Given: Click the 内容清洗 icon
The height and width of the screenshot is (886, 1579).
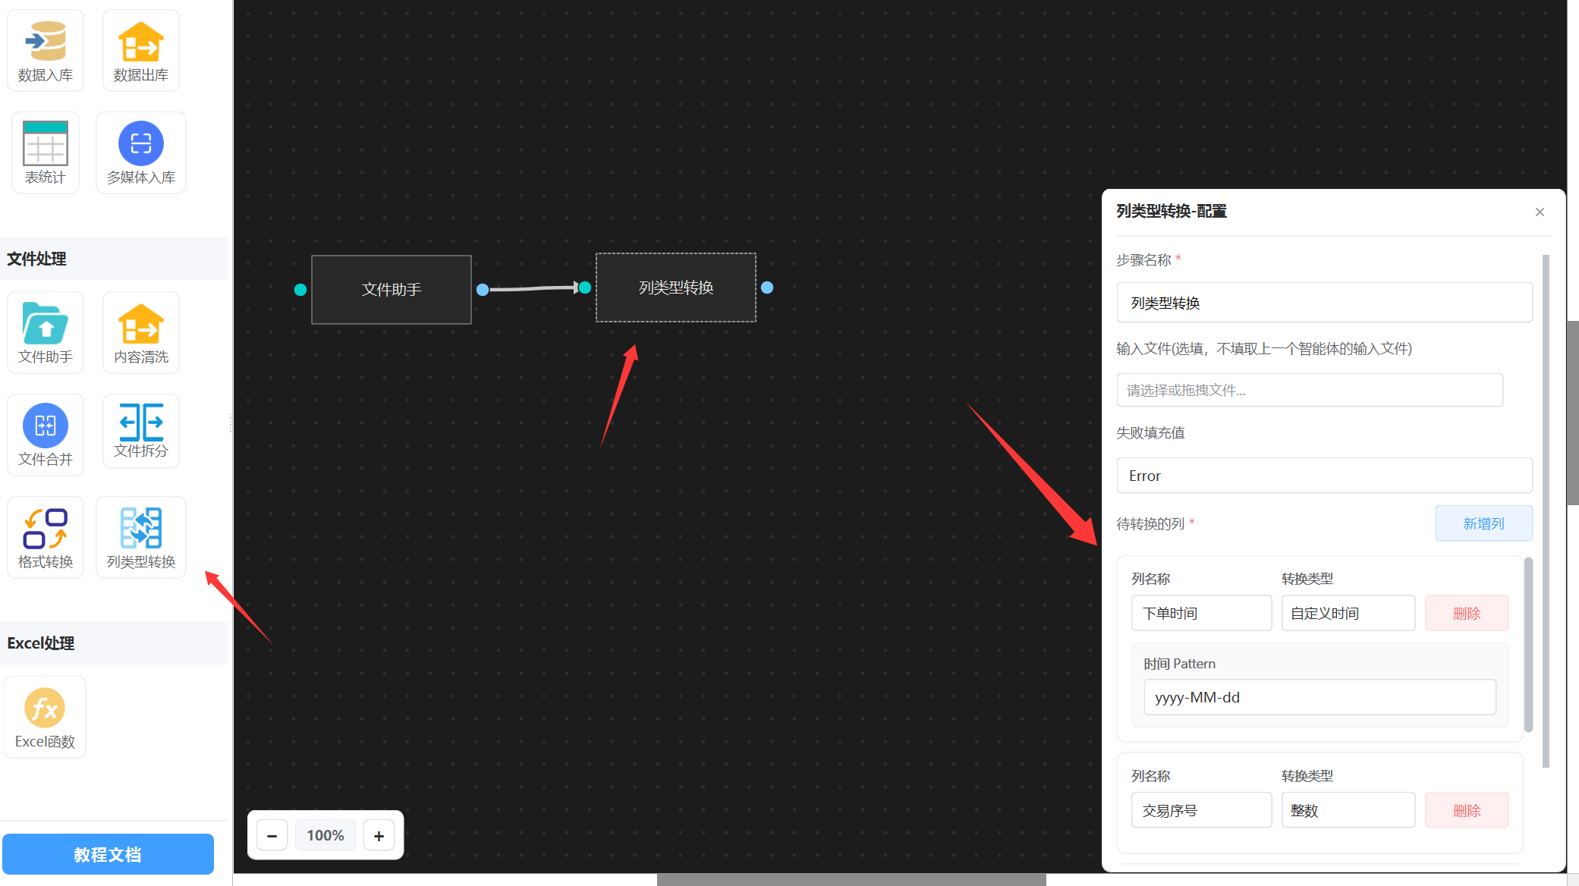Looking at the screenshot, I should [x=140, y=325].
